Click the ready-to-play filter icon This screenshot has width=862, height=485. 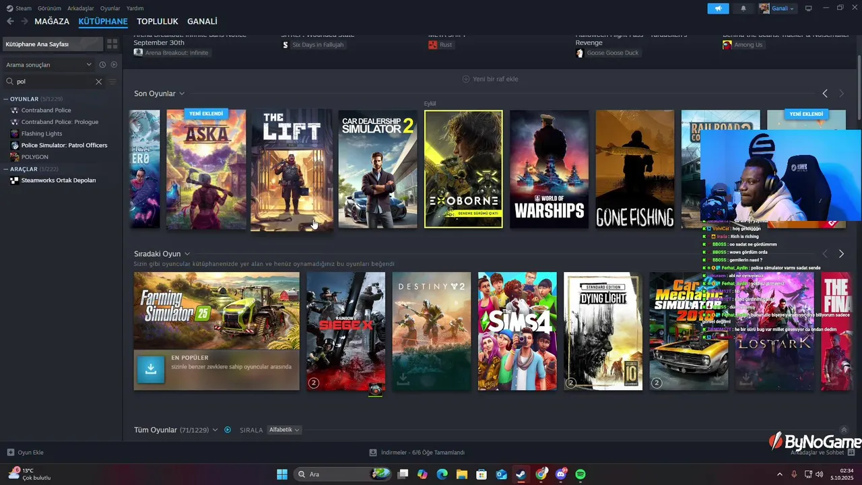pyautogui.click(x=114, y=65)
